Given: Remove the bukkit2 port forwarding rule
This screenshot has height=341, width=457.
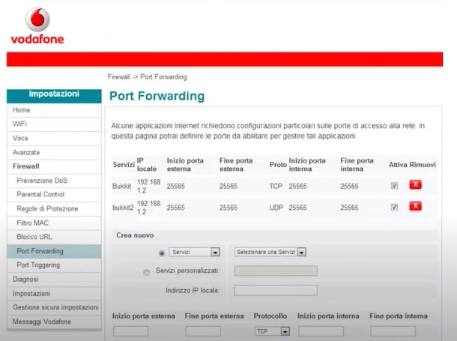Looking at the screenshot, I should [x=415, y=208].
